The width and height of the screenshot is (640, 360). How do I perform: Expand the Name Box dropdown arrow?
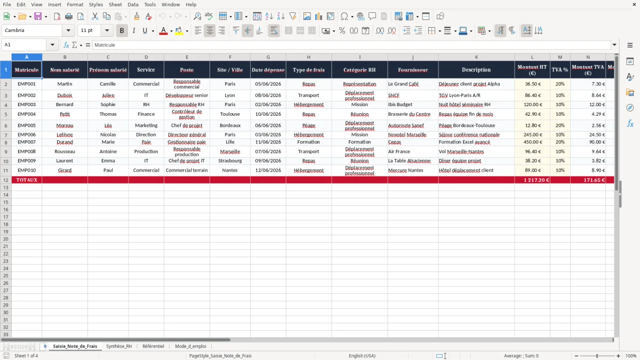52,45
